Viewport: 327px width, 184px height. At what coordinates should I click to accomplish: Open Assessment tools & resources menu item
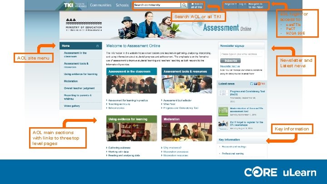click(x=81, y=65)
